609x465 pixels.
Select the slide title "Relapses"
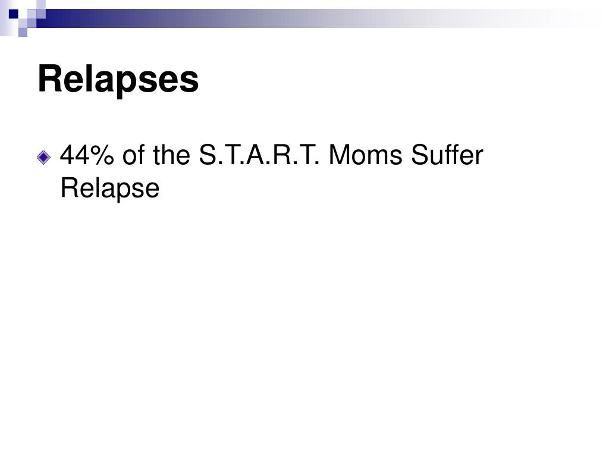coord(118,79)
